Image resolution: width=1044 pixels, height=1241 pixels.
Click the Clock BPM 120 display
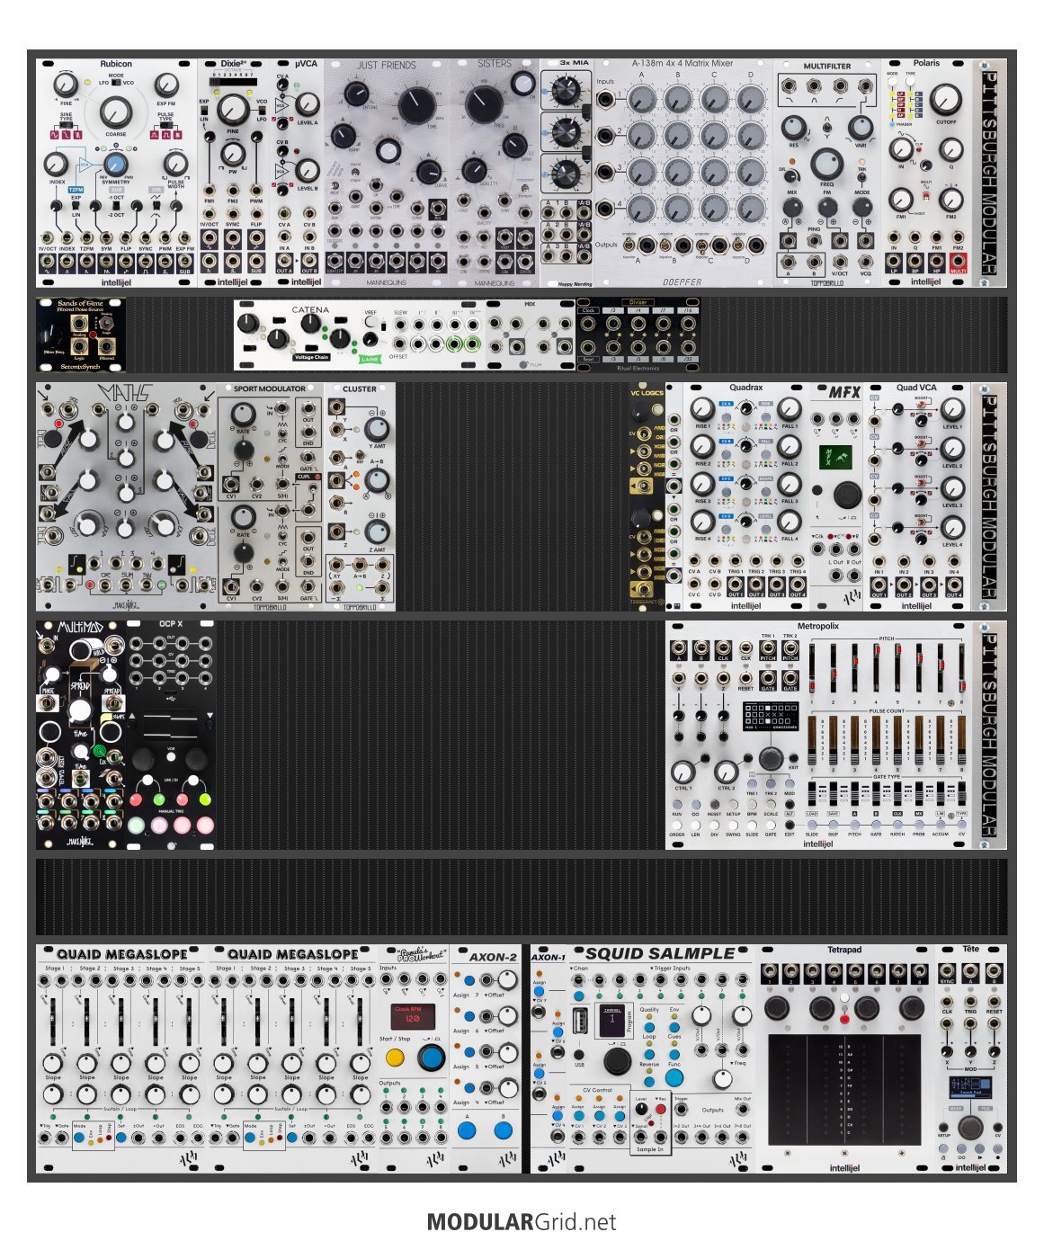414,1016
